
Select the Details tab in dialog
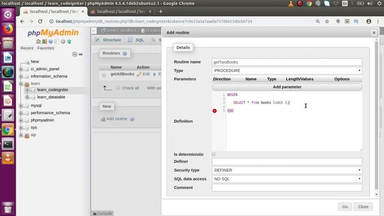(183, 47)
